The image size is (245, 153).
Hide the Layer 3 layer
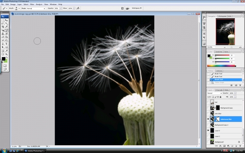pyautogui.click(x=208, y=131)
